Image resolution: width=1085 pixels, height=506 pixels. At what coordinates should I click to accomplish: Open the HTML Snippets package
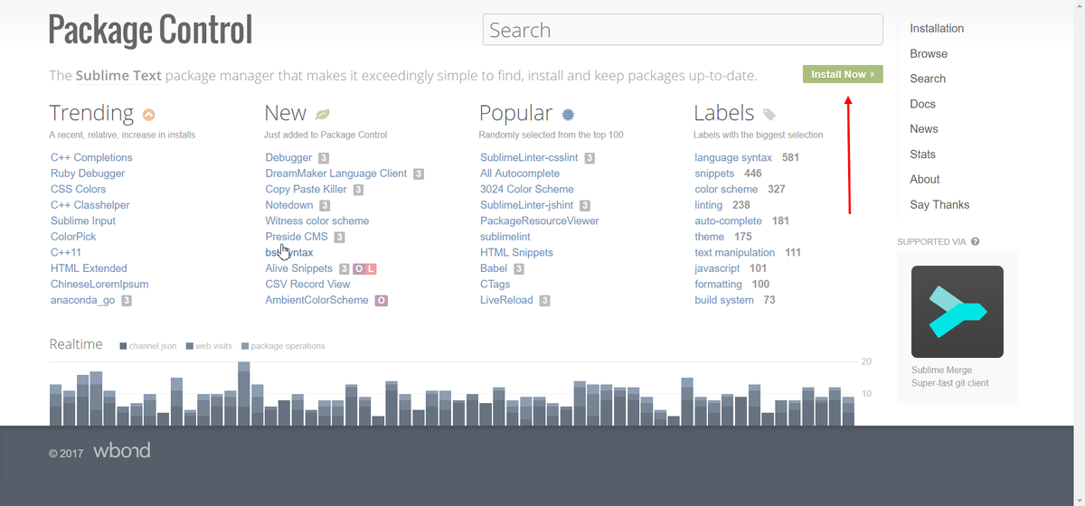pyautogui.click(x=516, y=253)
